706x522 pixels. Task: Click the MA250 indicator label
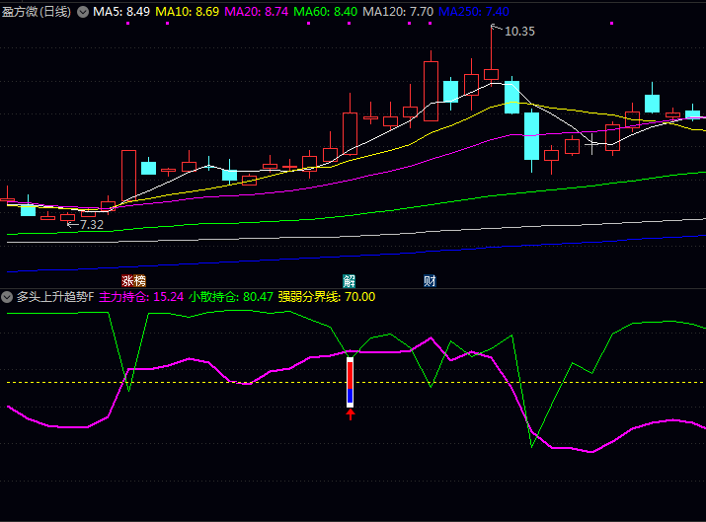474,12
